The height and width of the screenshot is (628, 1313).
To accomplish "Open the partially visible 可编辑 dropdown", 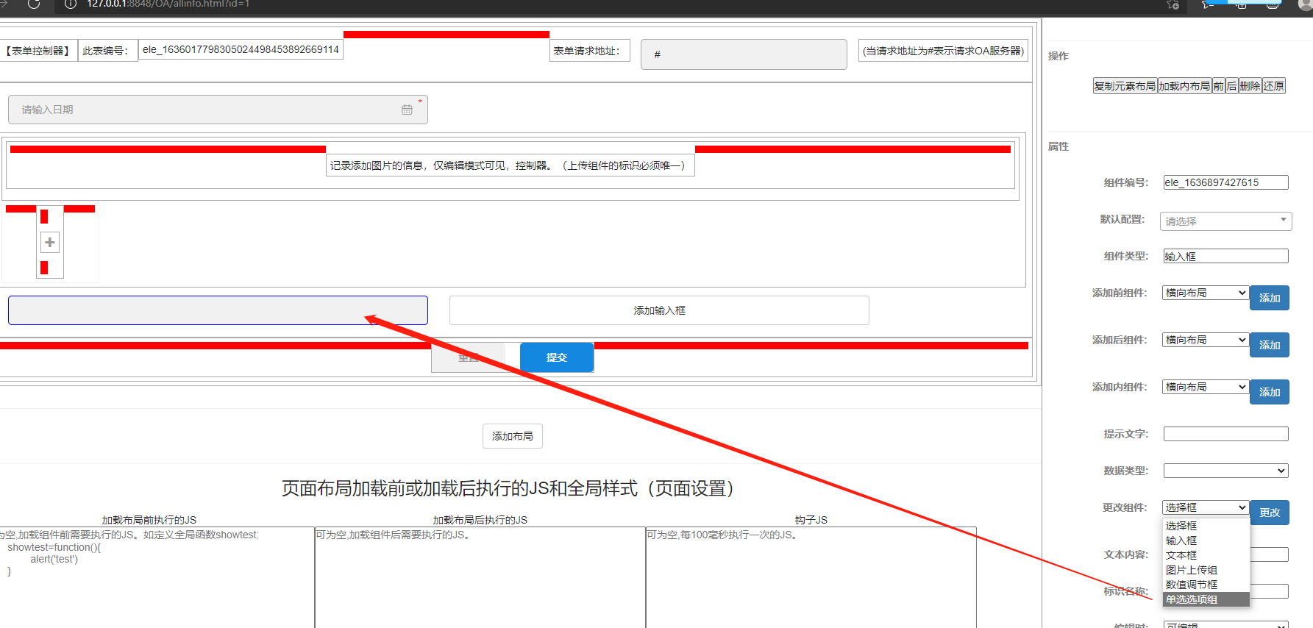I will click(x=1226, y=625).
